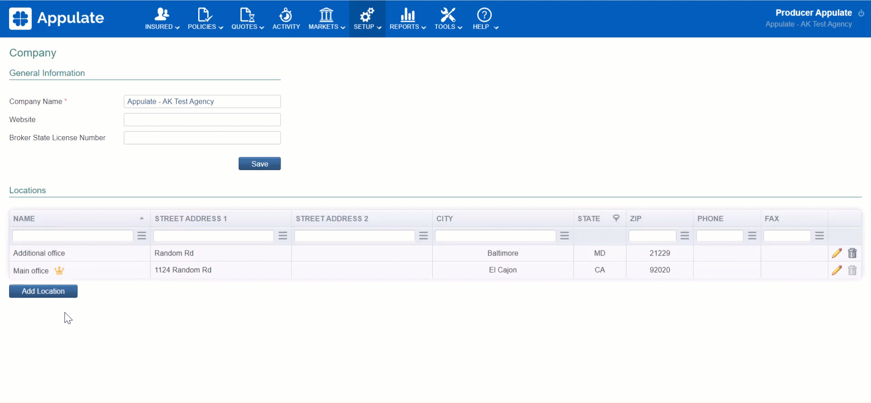
Task: Expand the Insured menu
Action: [162, 19]
